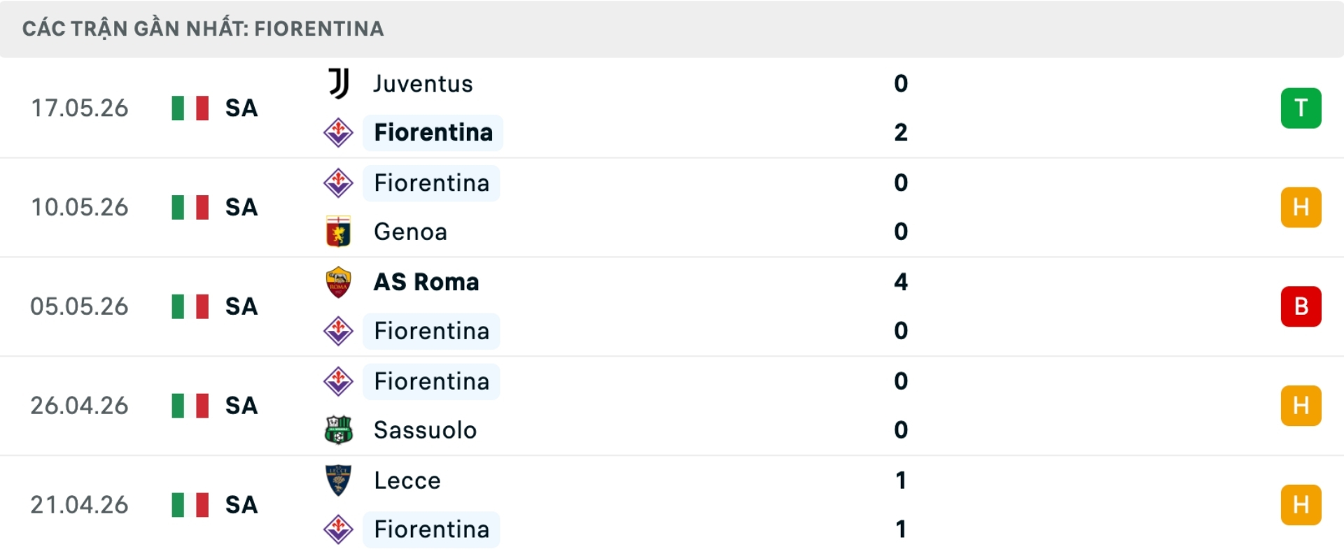
Task: Click the red B result badge
Action: point(1301,306)
